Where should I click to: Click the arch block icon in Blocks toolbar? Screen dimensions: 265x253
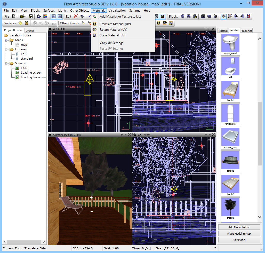coord(189,16)
